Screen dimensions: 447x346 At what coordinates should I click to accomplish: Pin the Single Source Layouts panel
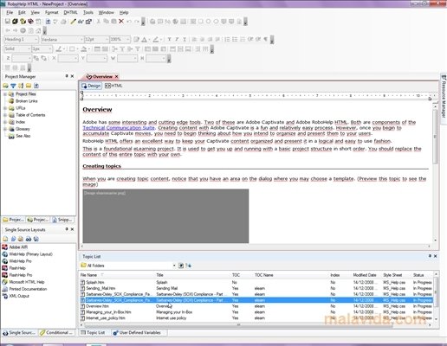tap(67, 229)
